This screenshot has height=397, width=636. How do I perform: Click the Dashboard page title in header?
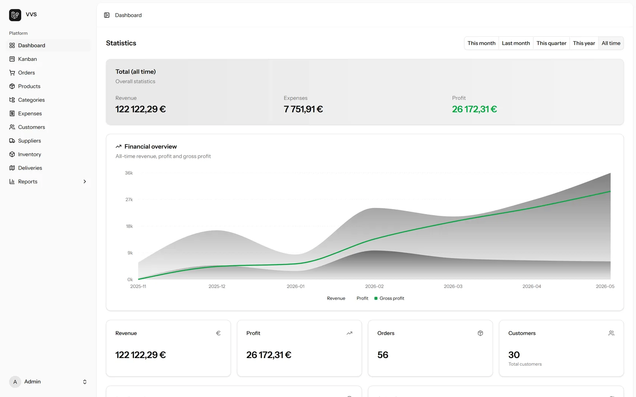pos(128,15)
